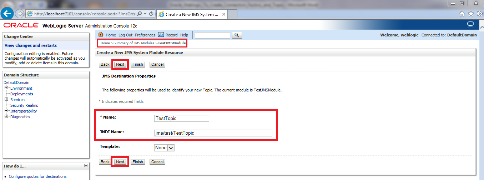This screenshot has height=180, width=484.
Task: Select the Create a New JMS System browser tab
Action: (192, 14)
